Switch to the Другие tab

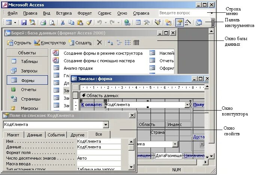(78, 135)
